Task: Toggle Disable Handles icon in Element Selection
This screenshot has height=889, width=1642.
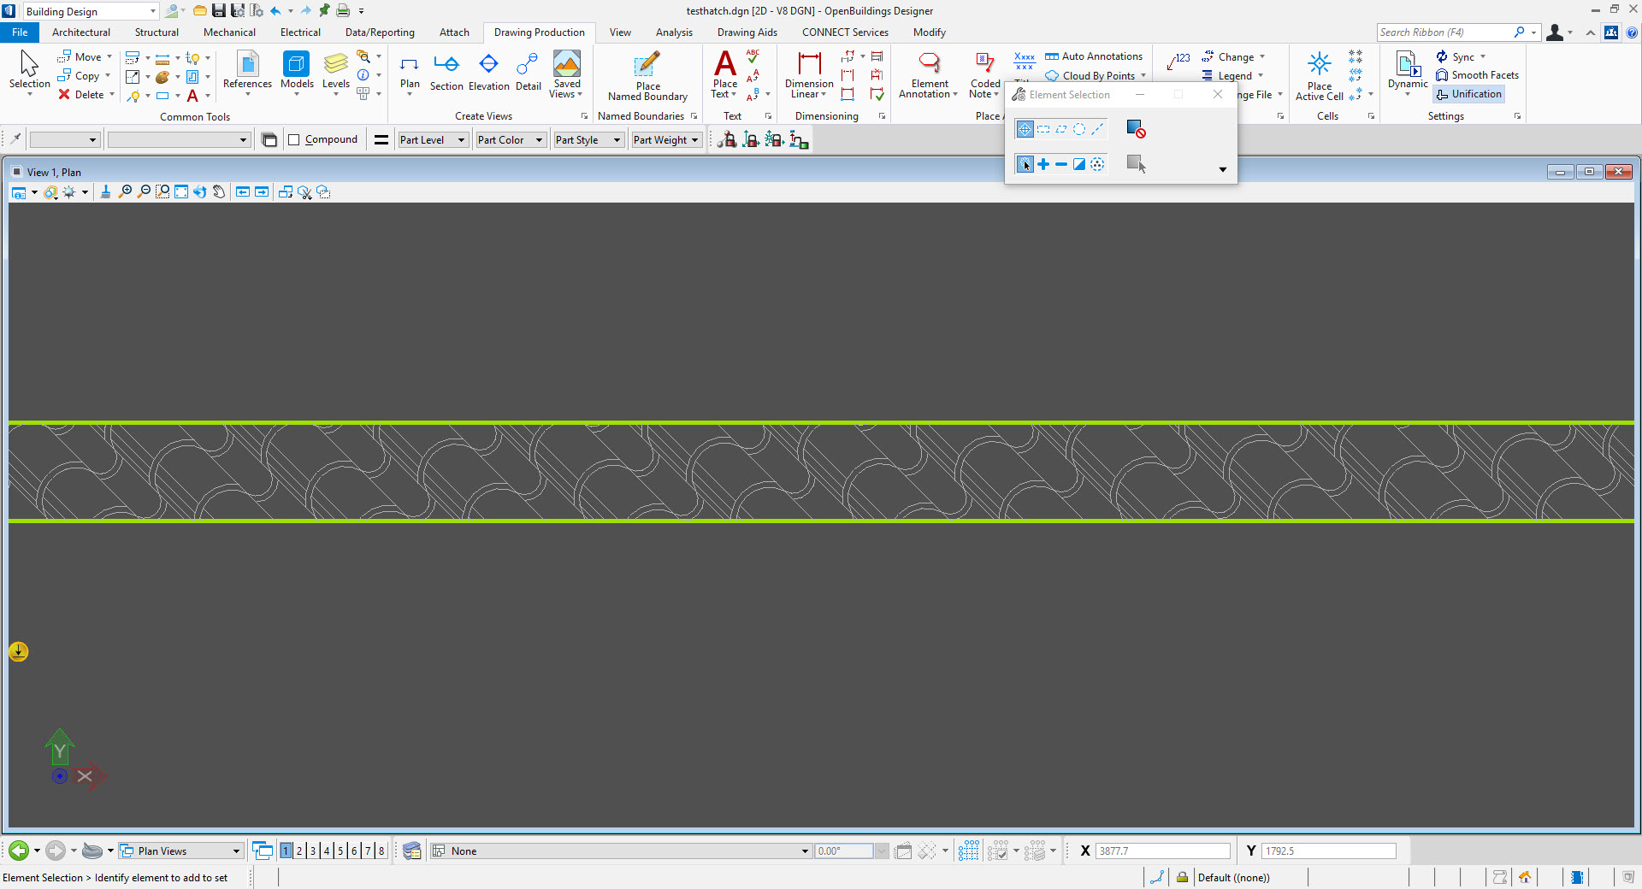Action: tap(1136, 129)
